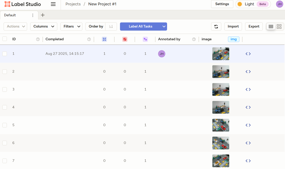Go to Projects breadcrumb
This screenshot has width=285, height=169.
coord(73,4)
